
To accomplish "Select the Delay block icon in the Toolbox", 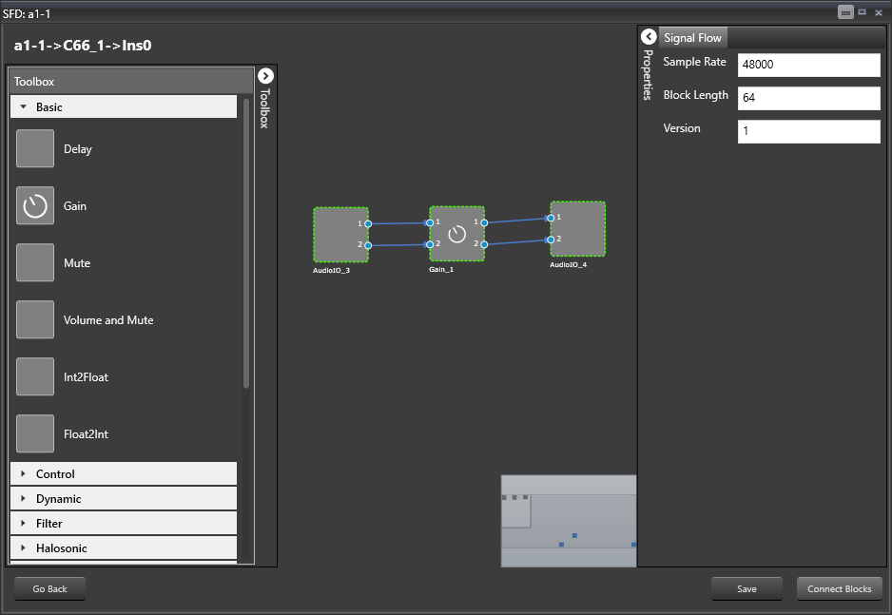I will click(35, 149).
